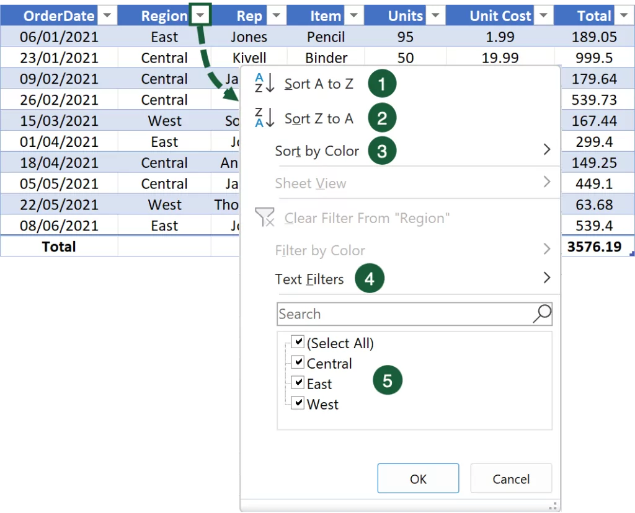Click the Clear Filter funnel icon
This screenshot has height=513, width=635.
pyautogui.click(x=265, y=217)
